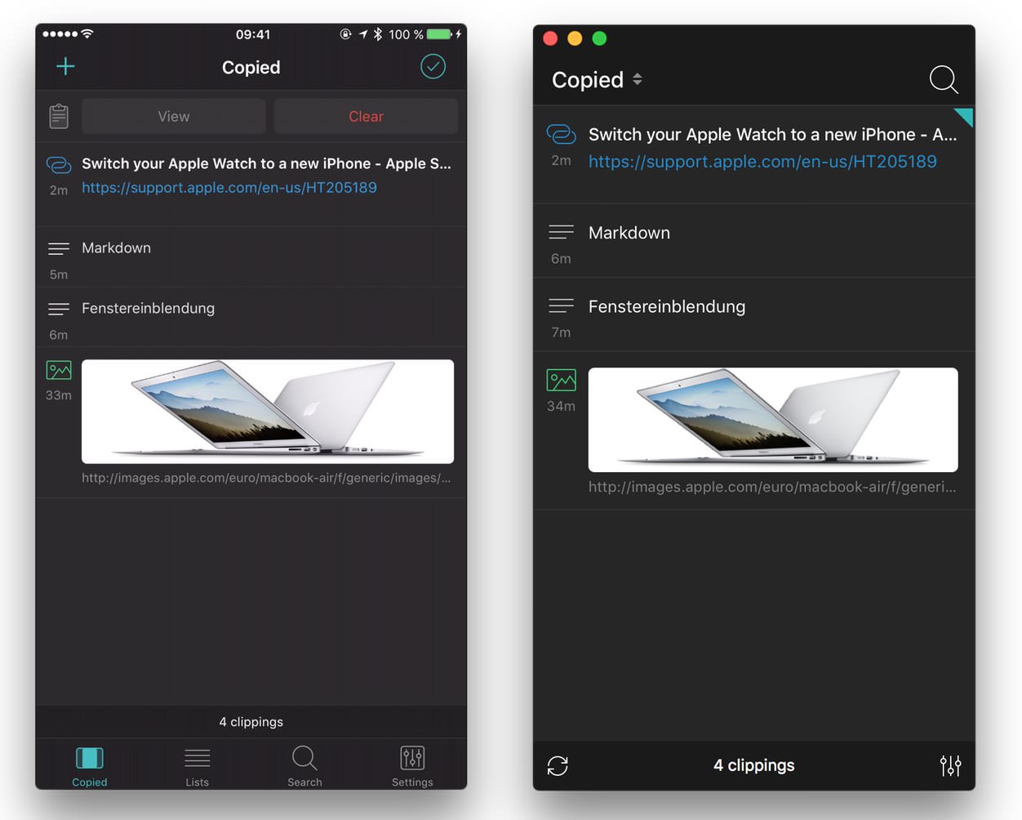
Task: Click the sync refresh icon in Mac window
Action: [x=558, y=765]
